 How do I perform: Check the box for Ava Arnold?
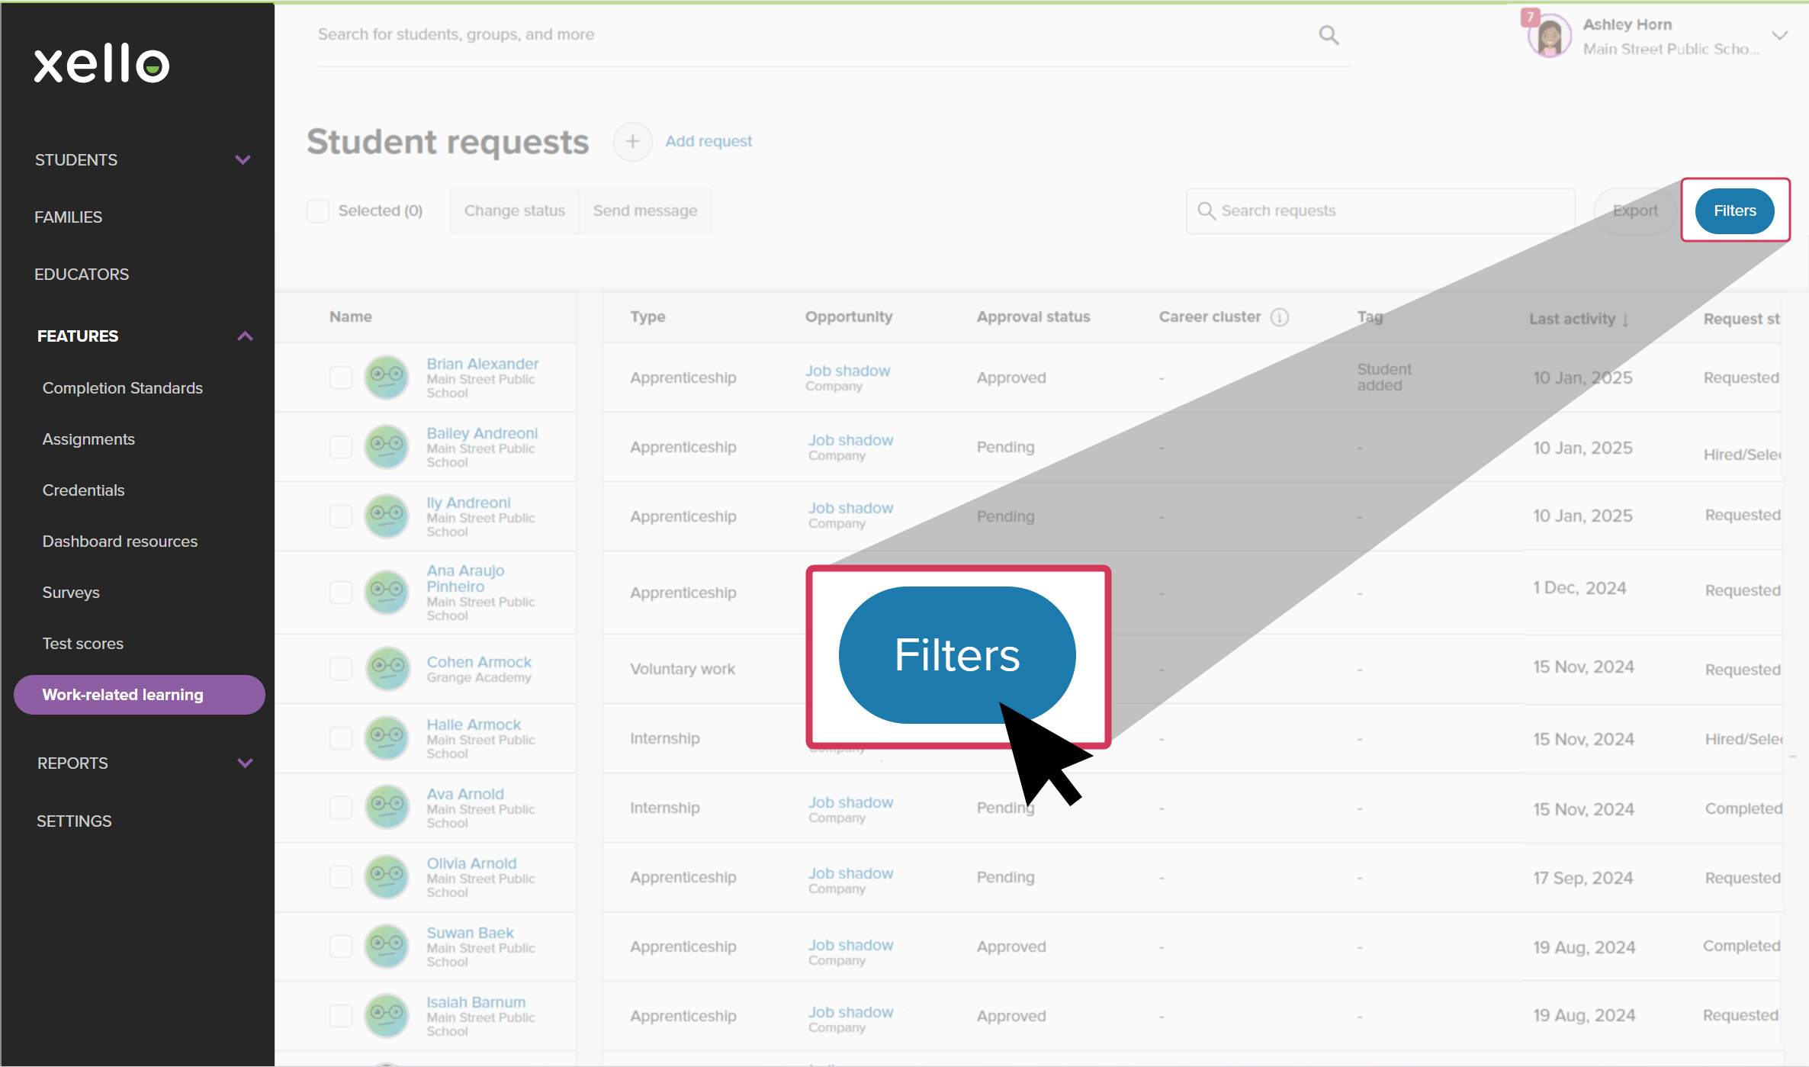[x=340, y=808]
